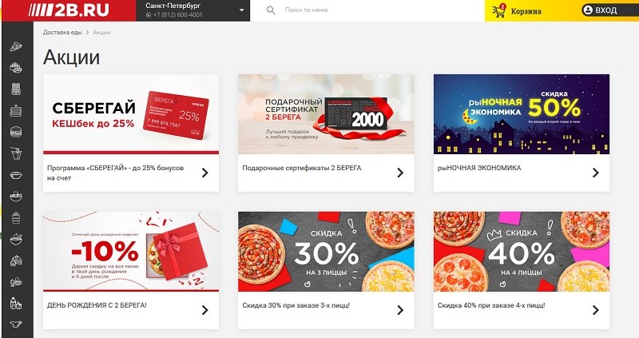Open the gift certificate 2000 banner
639x338 pixels.
pos(326,114)
